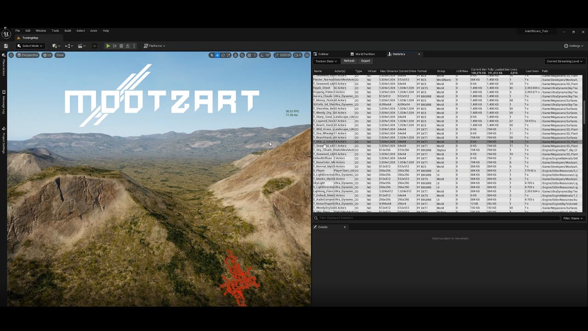
Task: Sort by Last Seen column header
Action: (532, 71)
